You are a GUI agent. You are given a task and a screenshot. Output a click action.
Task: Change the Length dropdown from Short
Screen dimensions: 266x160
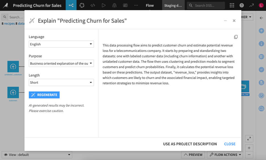61,83
